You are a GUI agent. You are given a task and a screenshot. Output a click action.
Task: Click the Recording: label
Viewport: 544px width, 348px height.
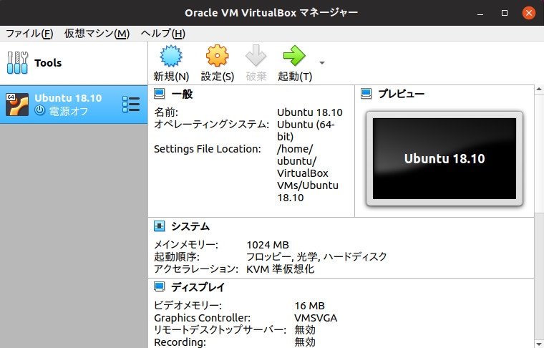[180, 342]
